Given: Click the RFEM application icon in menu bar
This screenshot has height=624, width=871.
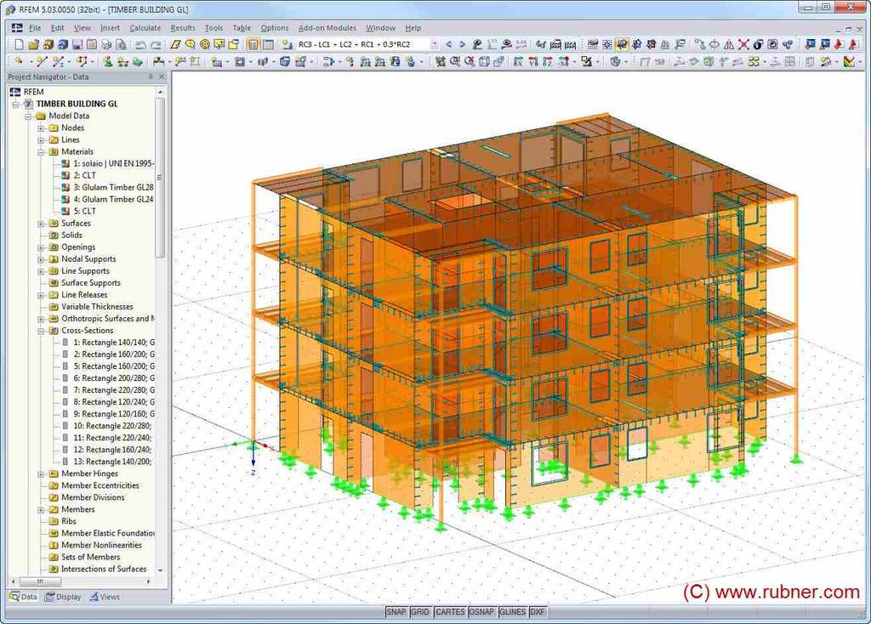Looking at the screenshot, I should (17, 28).
